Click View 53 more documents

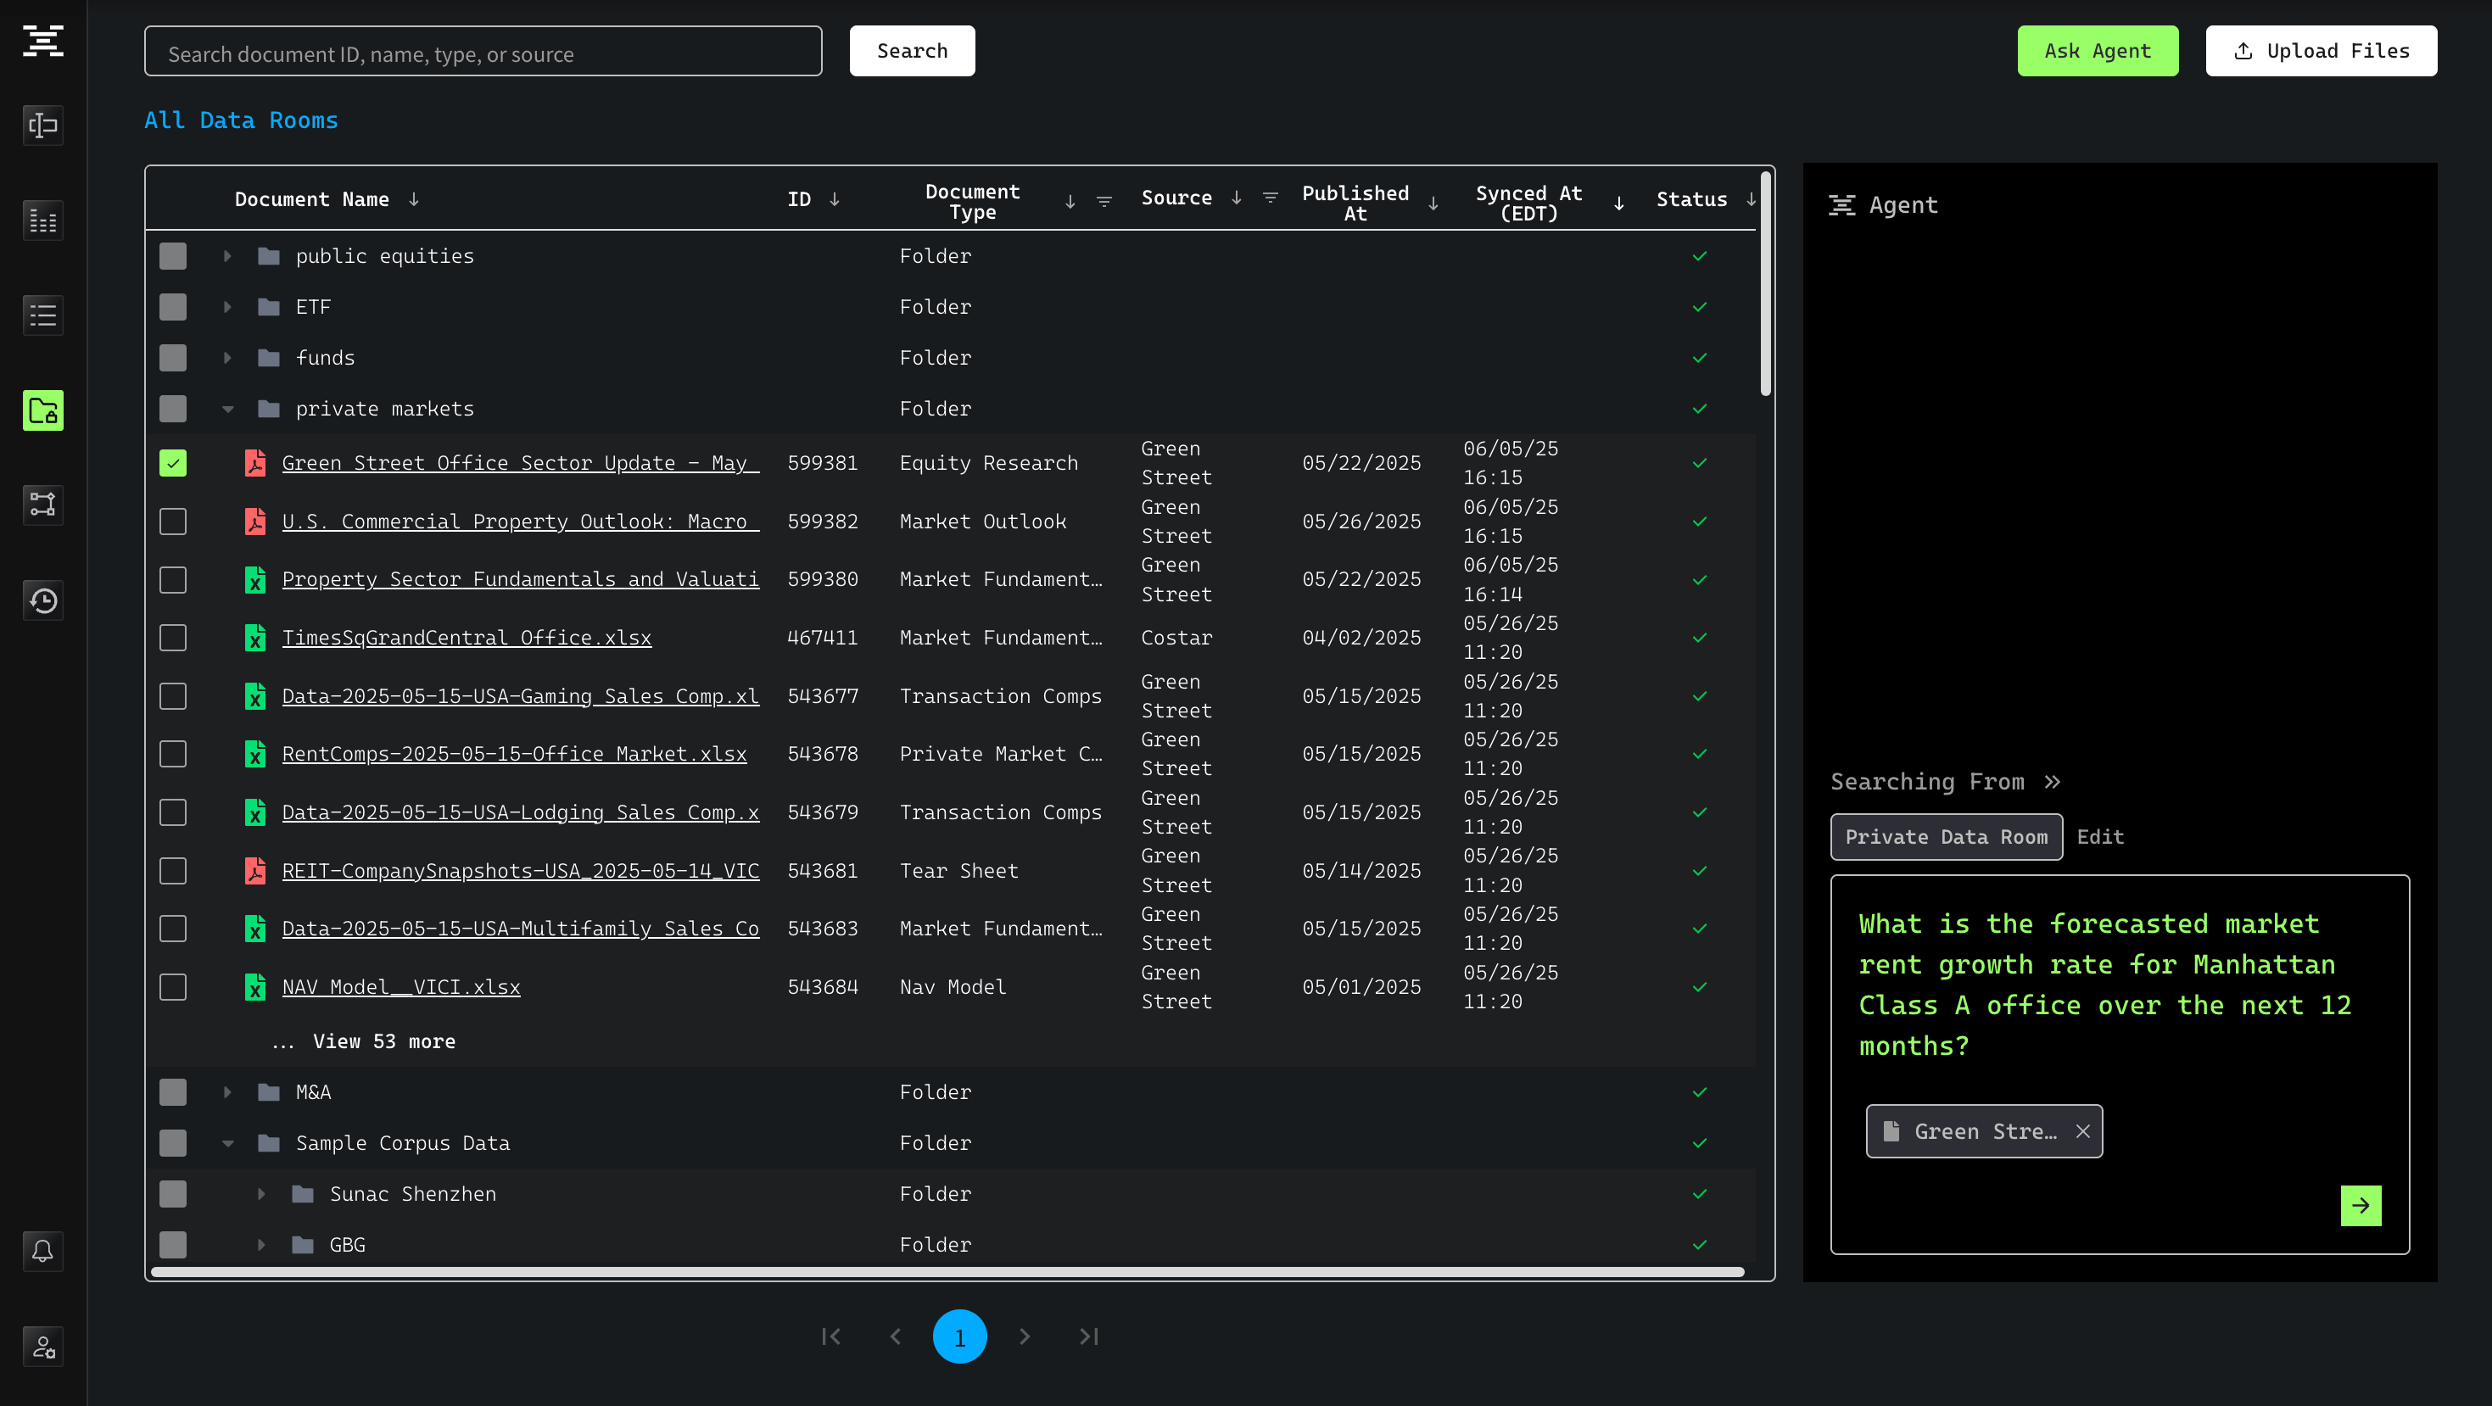pyautogui.click(x=383, y=1041)
